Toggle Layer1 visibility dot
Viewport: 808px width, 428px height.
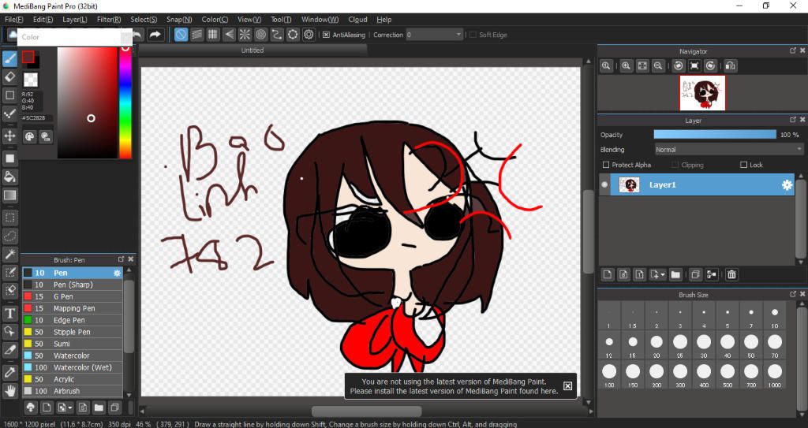coord(604,185)
